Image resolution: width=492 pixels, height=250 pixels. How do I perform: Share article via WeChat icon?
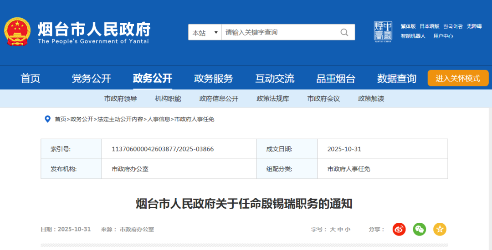click(420, 230)
